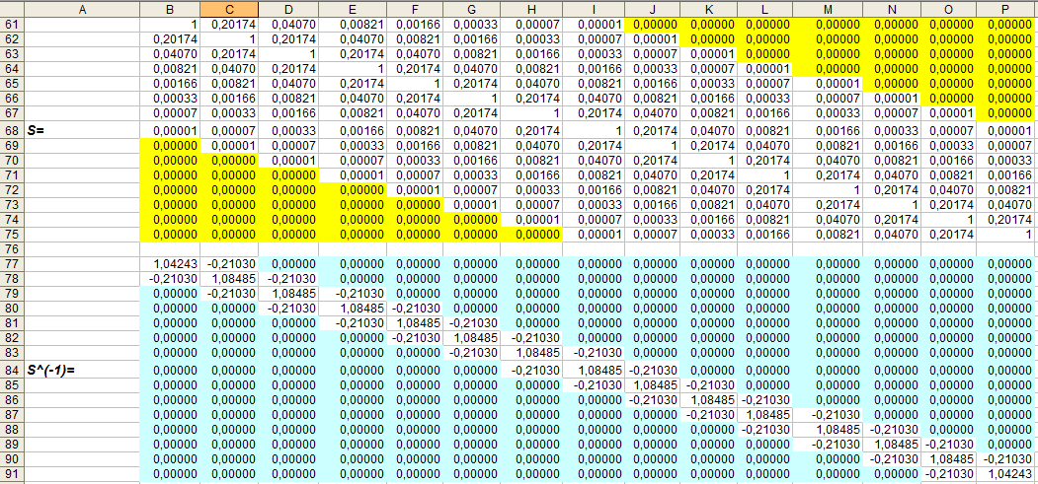The height and width of the screenshot is (484, 1038).
Task: Select cell P68 with 0,00001
Action: pyautogui.click(x=1006, y=129)
